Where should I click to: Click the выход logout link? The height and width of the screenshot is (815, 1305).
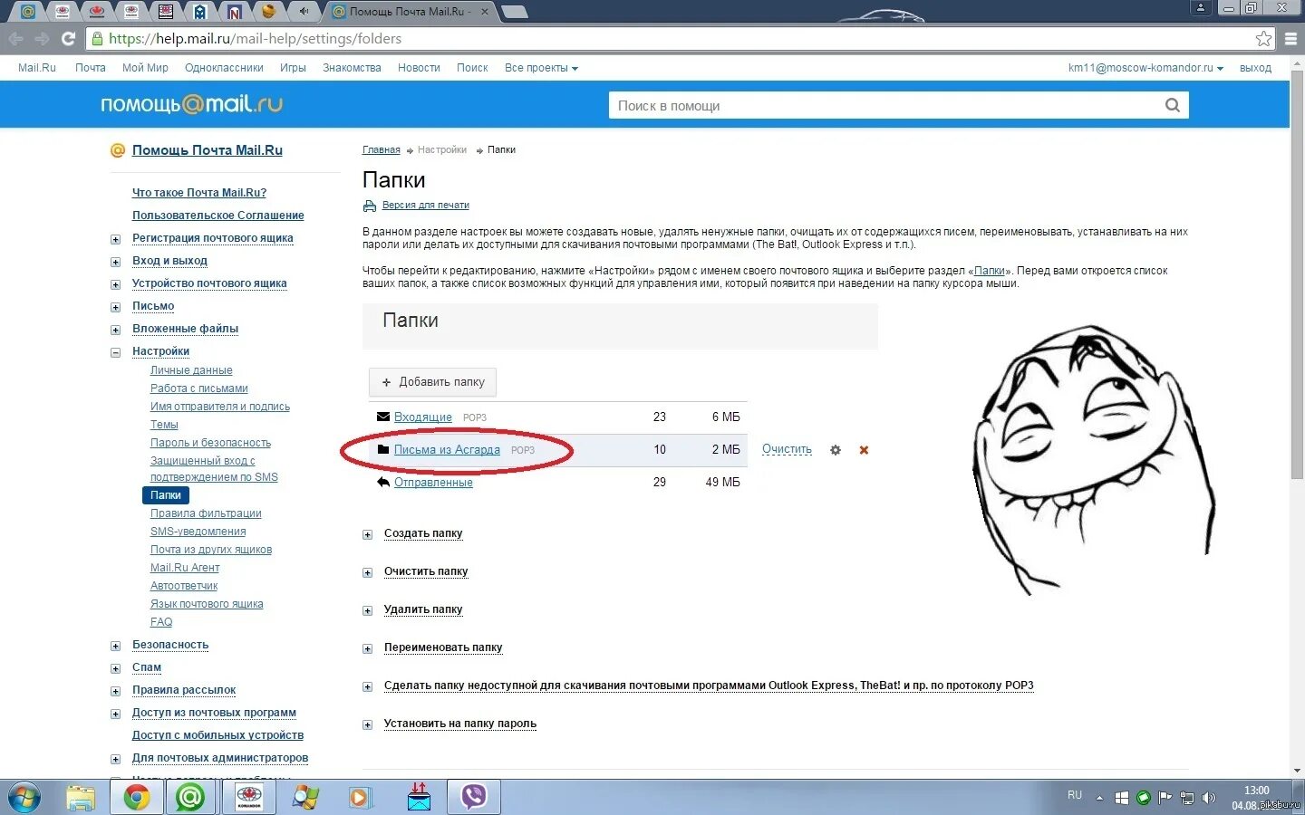(x=1255, y=68)
